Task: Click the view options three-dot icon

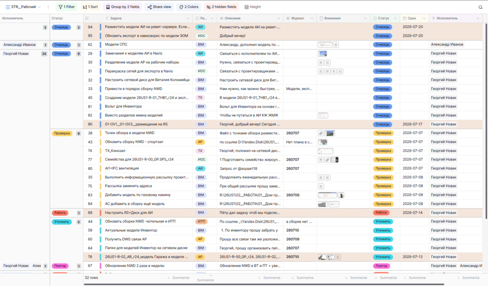Action: tap(48, 7)
